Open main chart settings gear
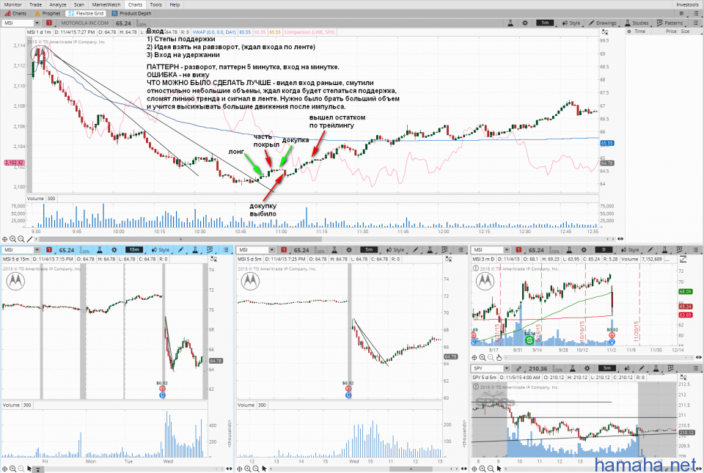This screenshot has width=704, height=473. point(525,23)
